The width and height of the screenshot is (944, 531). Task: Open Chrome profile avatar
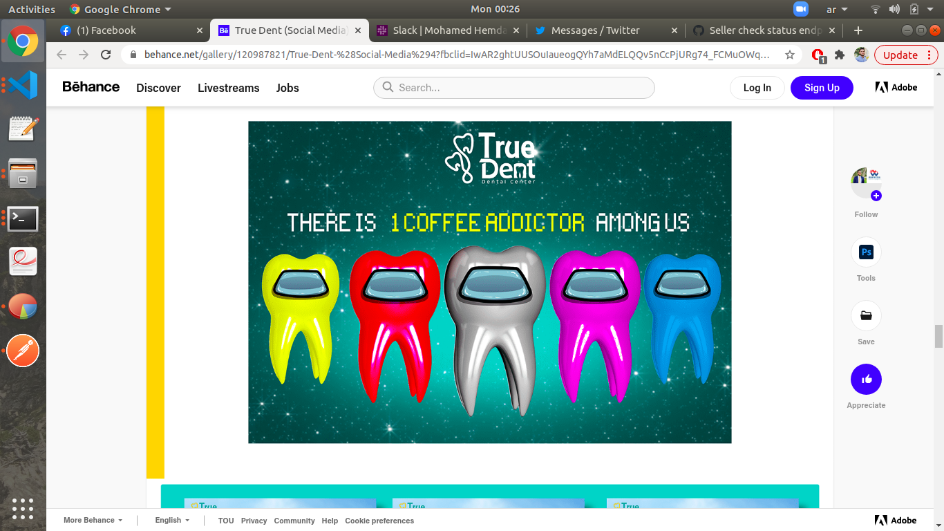click(x=861, y=55)
